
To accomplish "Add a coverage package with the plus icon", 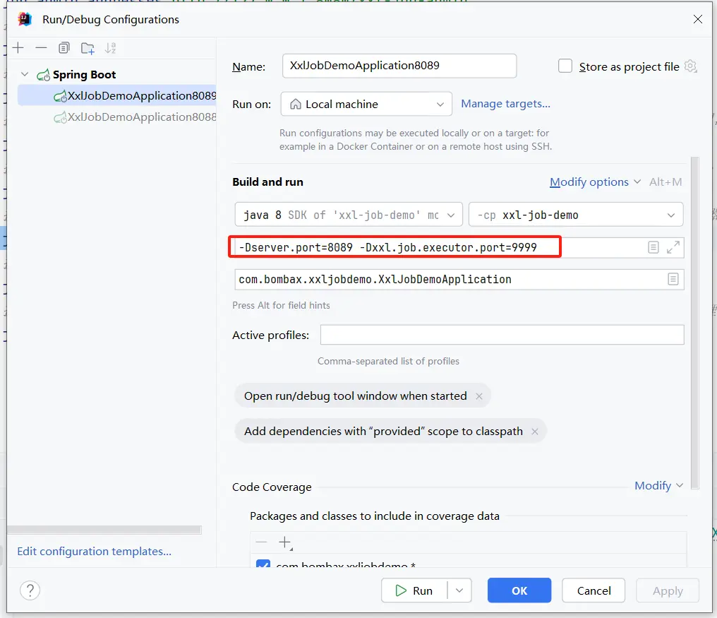I will click(284, 542).
